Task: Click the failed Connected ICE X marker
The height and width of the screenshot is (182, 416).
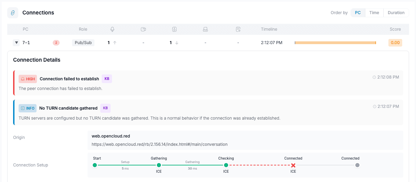Action: coord(293,165)
